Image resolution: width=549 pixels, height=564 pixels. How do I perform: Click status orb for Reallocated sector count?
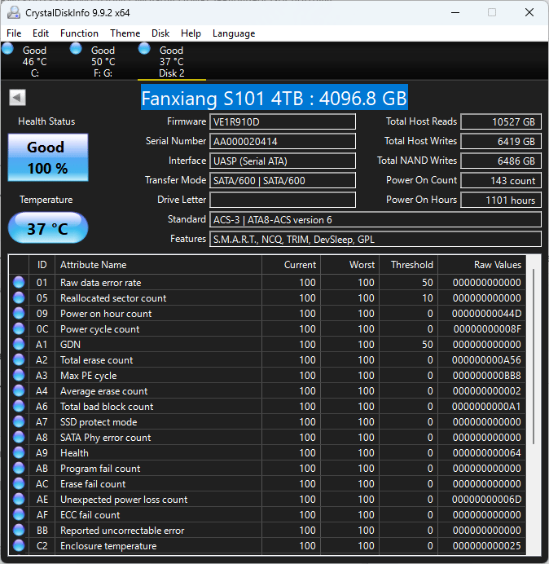[x=19, y=297]
